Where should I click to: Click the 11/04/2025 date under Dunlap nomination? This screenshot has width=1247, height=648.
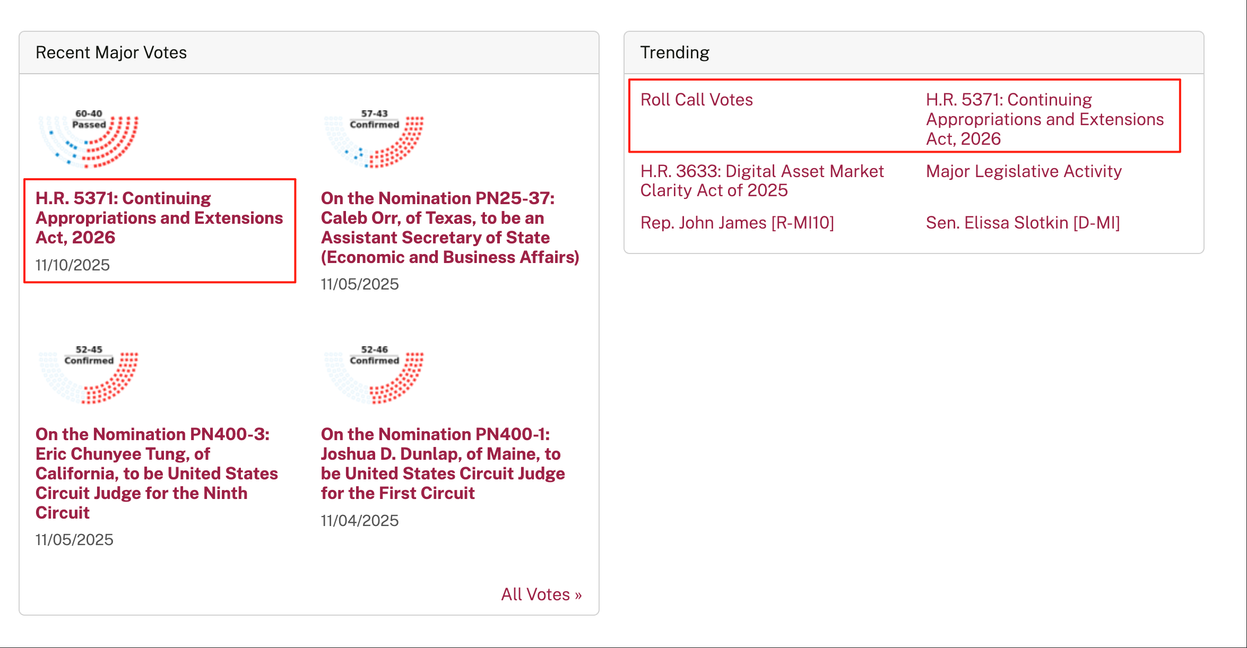click(359, 521)
